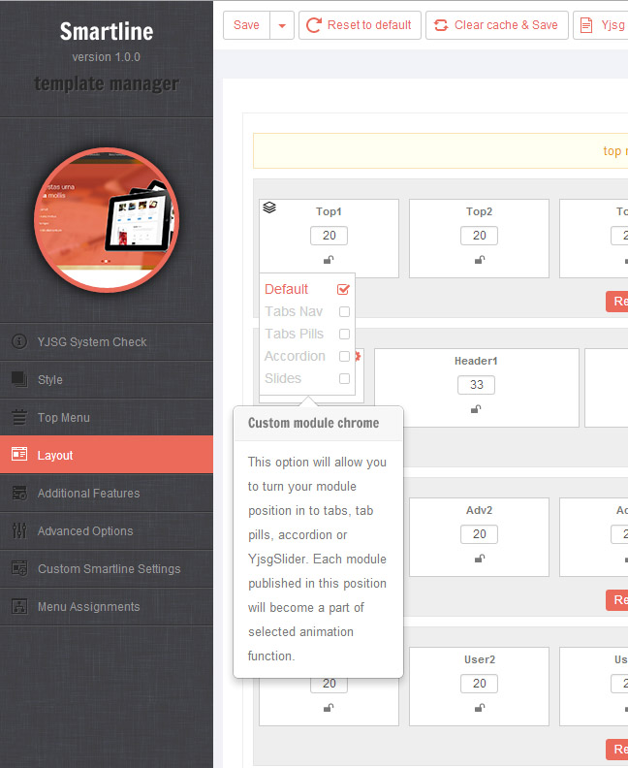
Task: Click the Custom Smartline Settings icon
Action: (x=19, y=568)
